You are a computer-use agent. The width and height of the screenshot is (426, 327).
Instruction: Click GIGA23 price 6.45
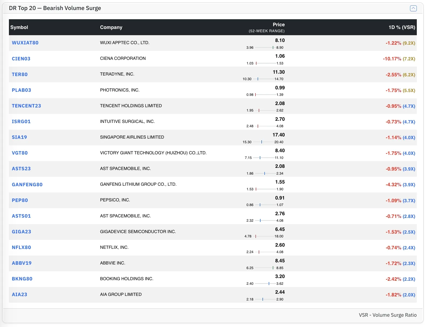(x=280, y=229)
